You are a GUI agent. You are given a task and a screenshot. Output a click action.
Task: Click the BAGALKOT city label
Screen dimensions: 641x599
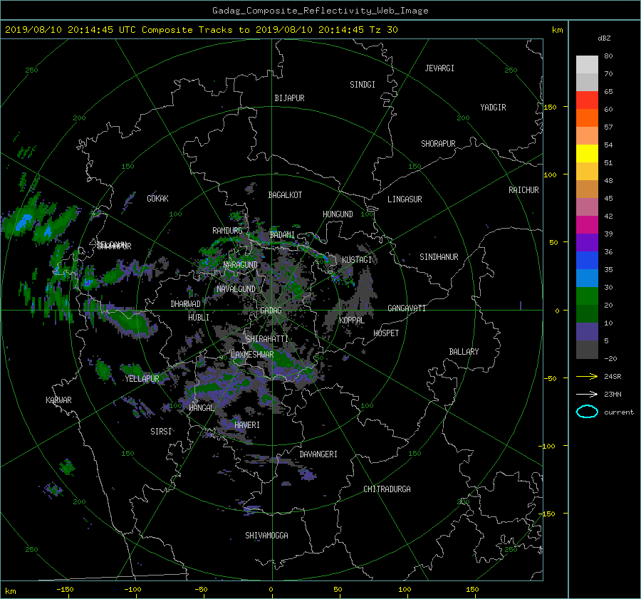click(285, 195)
